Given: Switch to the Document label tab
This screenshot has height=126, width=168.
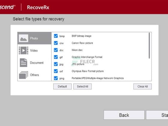Looking at the screenshot, I should point(37,63).
